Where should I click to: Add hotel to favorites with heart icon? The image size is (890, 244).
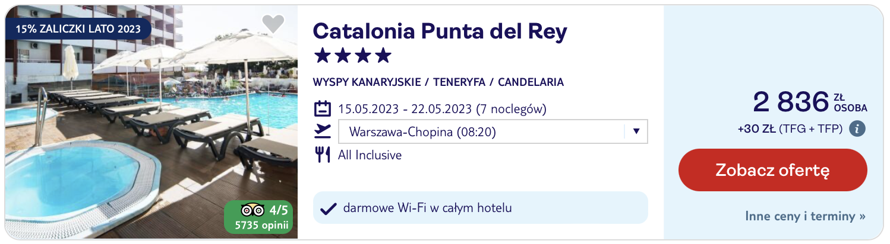(273, 24)
